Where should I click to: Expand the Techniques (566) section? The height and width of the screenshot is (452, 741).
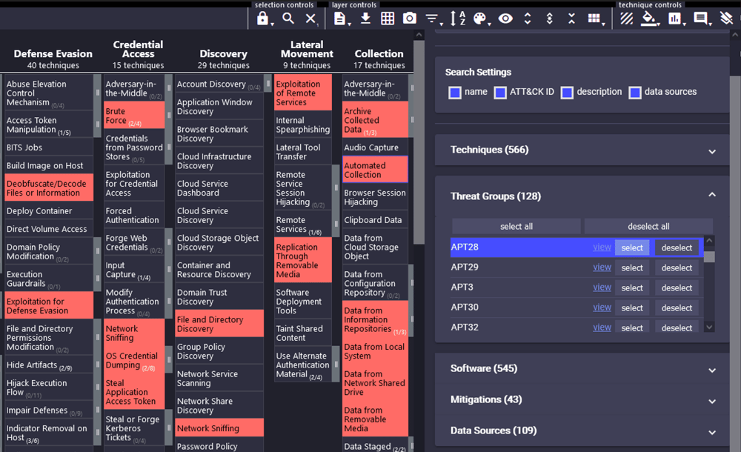(x=582, y=150)
